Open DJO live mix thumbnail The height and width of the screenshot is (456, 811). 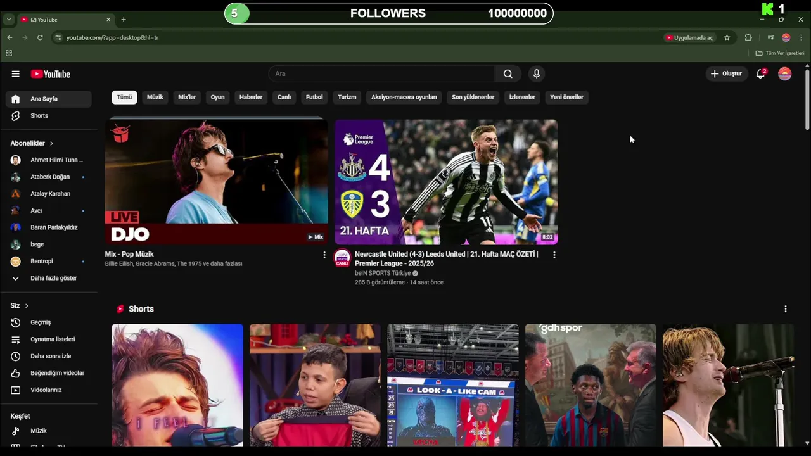[217, 181]
